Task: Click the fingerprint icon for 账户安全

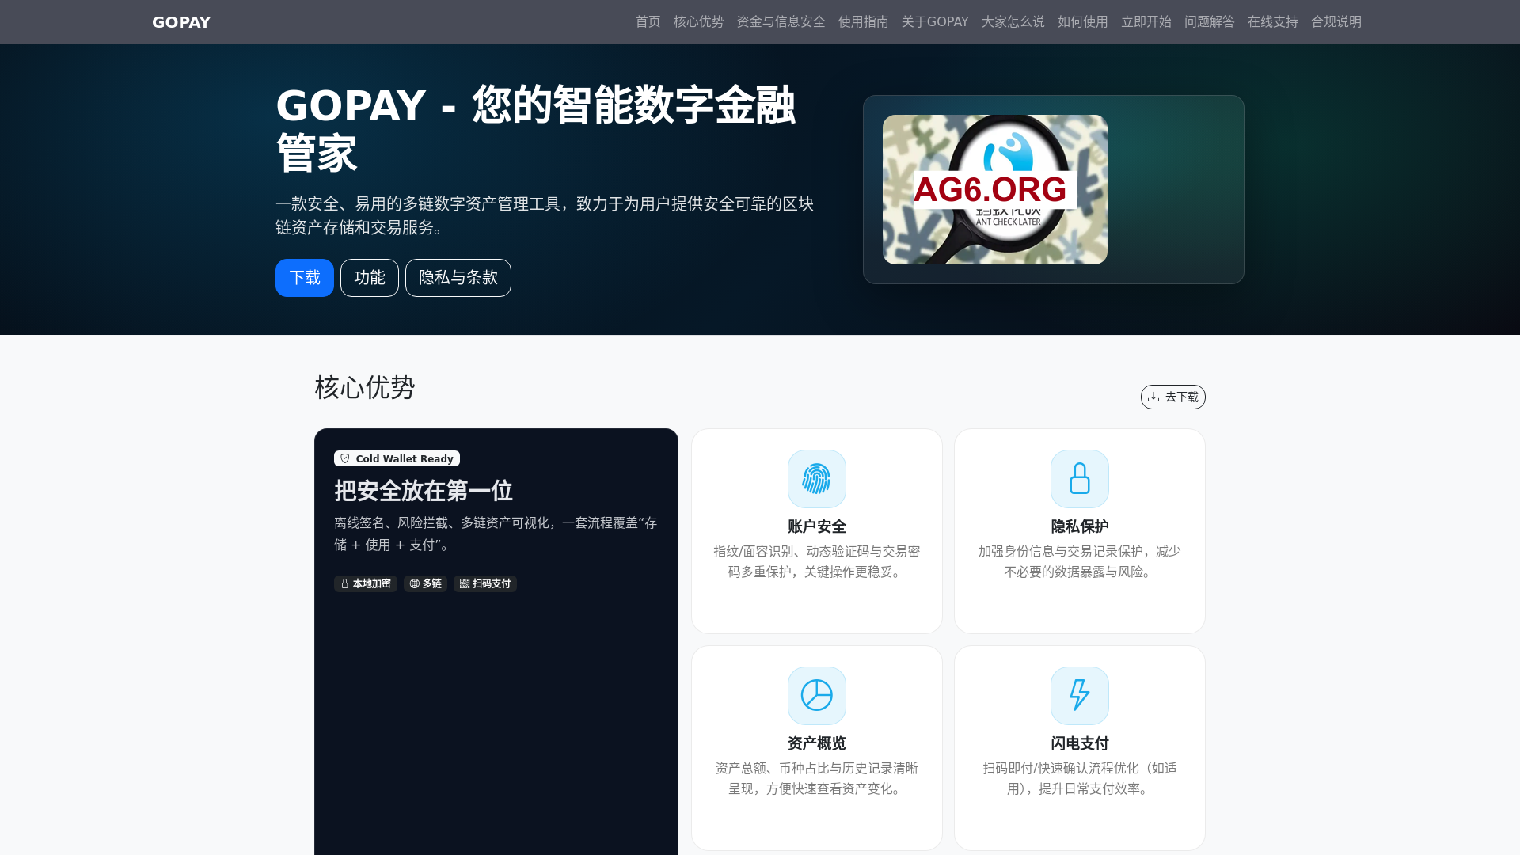Action: point(816,479)
